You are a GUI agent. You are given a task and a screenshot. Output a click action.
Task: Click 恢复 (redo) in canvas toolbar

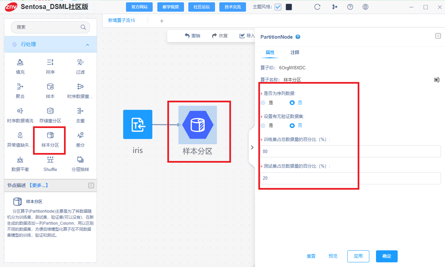tap(220, 36)
